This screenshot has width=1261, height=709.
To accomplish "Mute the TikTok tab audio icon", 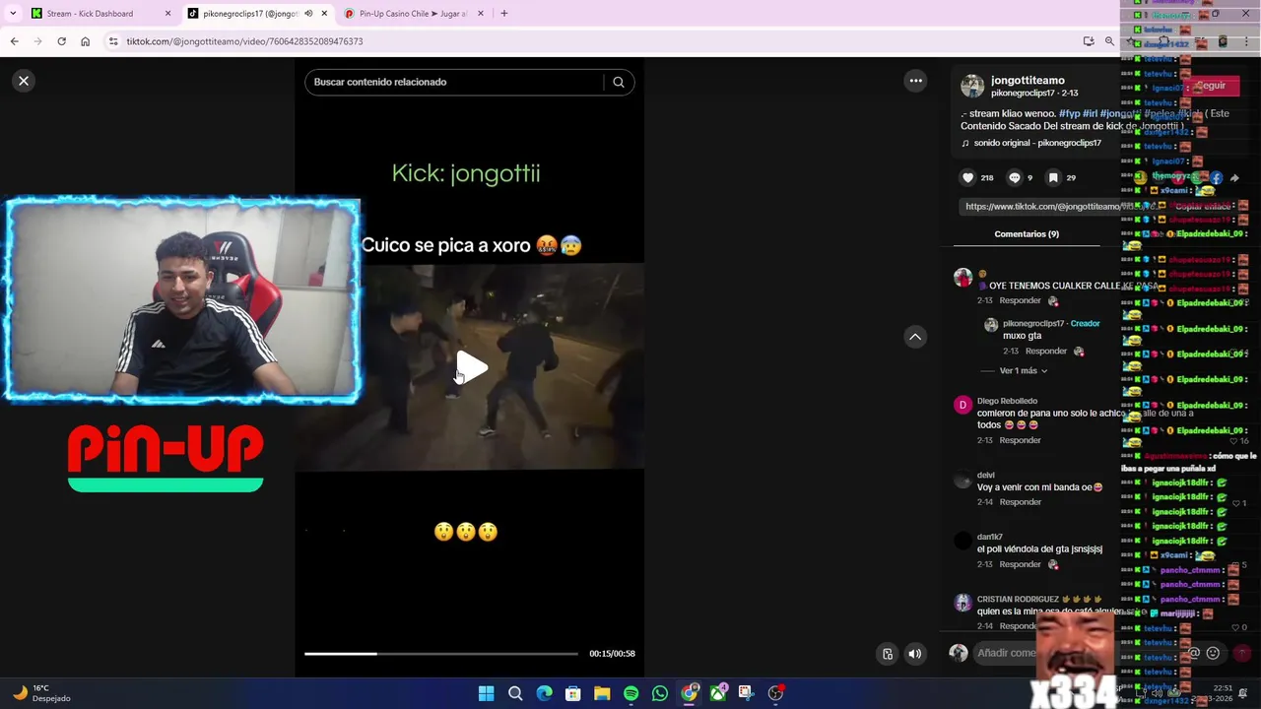I will coord(308,14).
